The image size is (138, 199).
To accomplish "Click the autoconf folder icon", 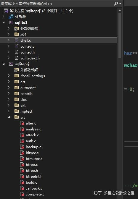I will (x=17, y=88).
